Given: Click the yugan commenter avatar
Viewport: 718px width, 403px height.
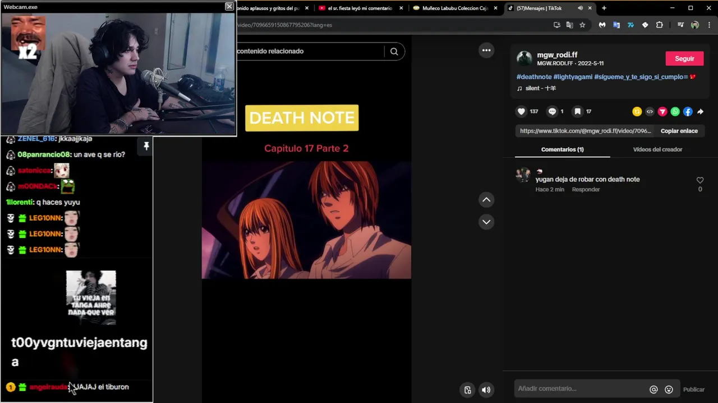Looking at the screenshot, I should 523,175.
